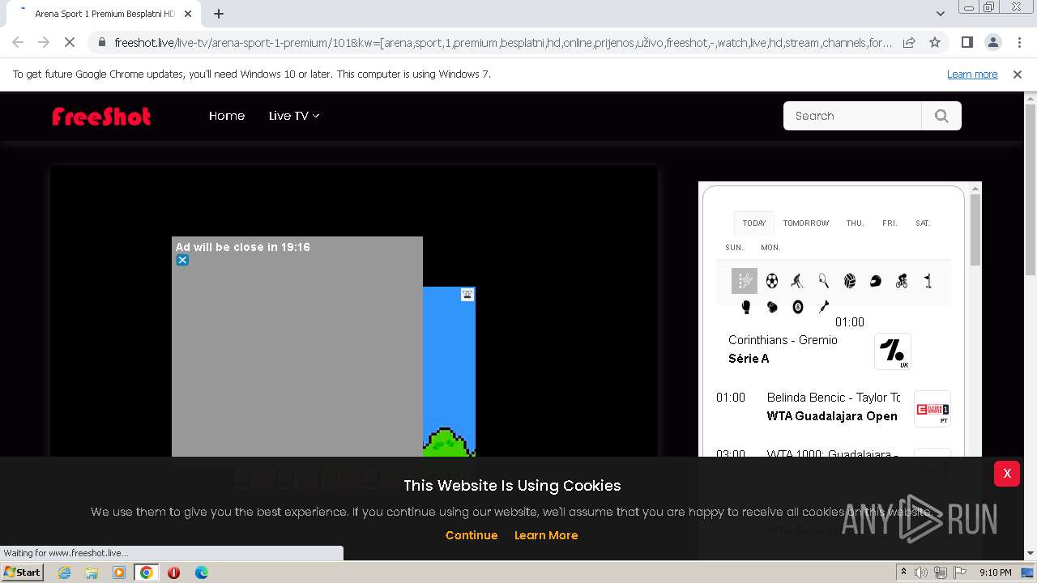Viewport: 1037px width, 583px height.
Task: Stop loading the page
Action: [x=69, y=42]
